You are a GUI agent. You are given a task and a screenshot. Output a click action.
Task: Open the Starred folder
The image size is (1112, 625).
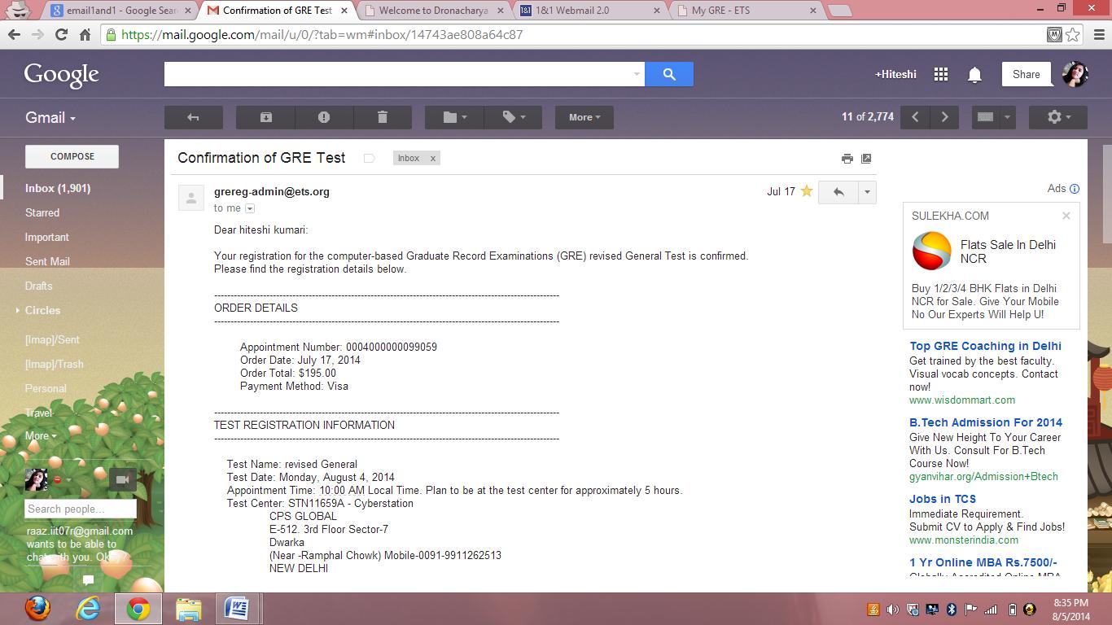42,212
